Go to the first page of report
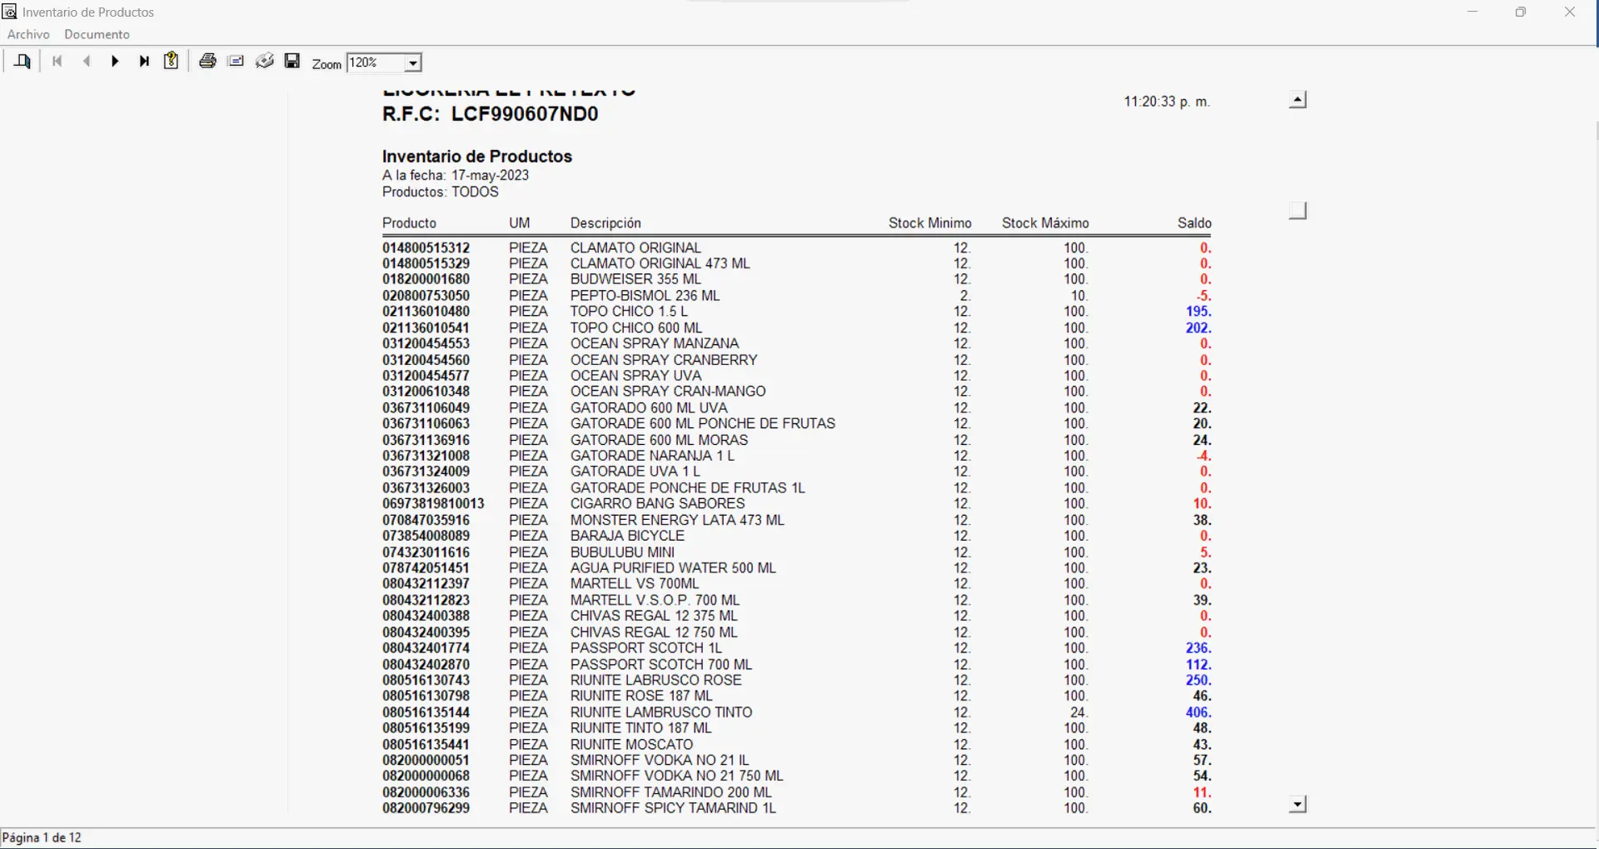 [x=57, y=62]
